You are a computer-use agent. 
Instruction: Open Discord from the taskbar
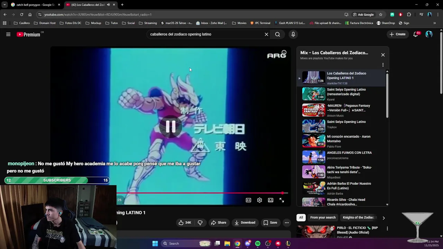[x=247, y=243]
